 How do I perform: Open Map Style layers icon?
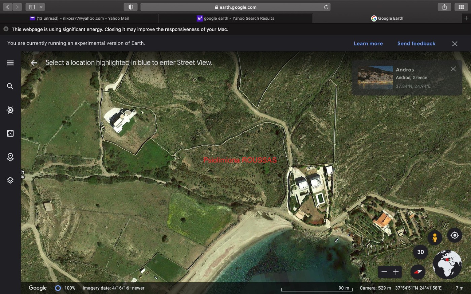[10, 180]
